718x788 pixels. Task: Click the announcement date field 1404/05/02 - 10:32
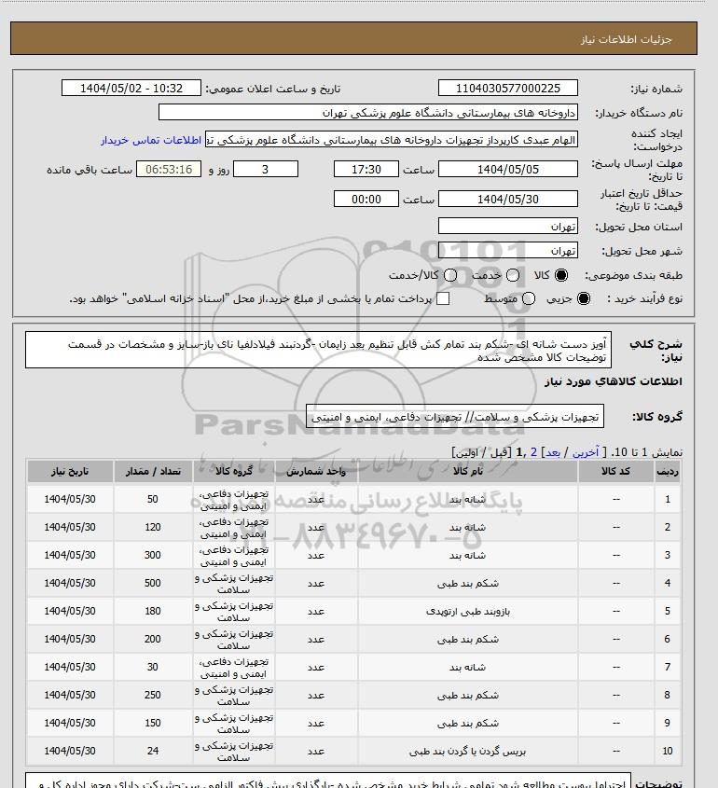[131, 88]
